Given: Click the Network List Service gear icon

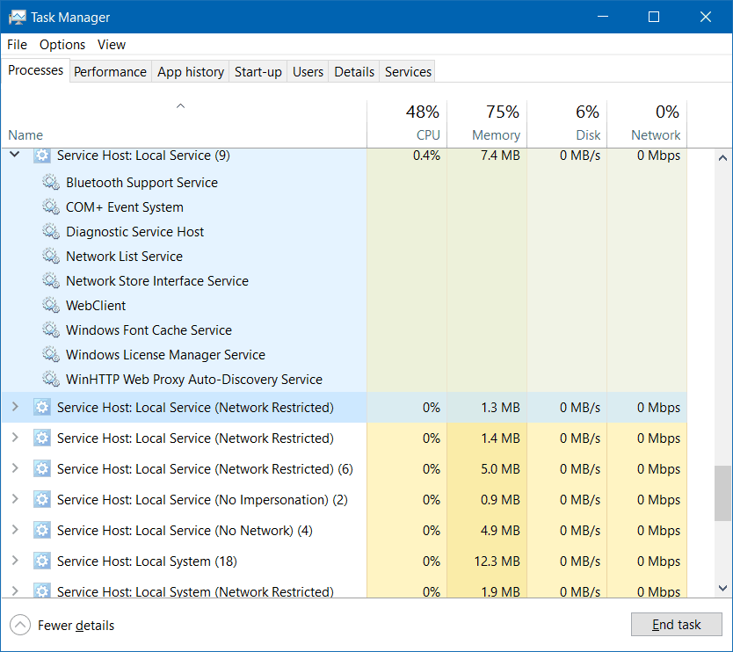Looking at the screenshot, I should point(50,257).
